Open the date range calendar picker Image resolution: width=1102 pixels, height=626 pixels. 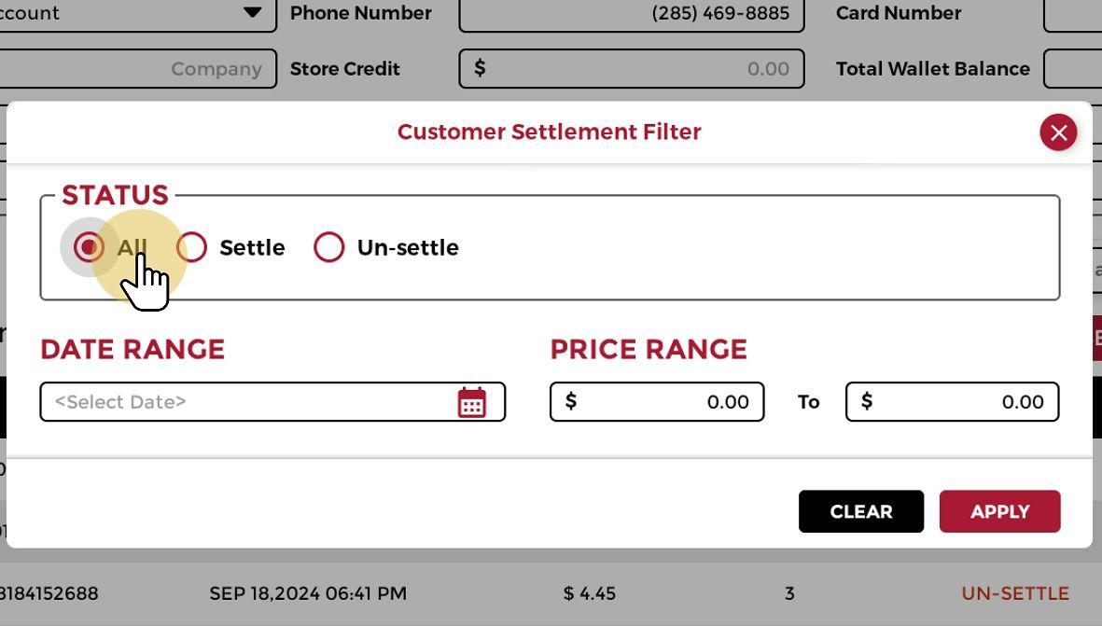tap(472, 402)
